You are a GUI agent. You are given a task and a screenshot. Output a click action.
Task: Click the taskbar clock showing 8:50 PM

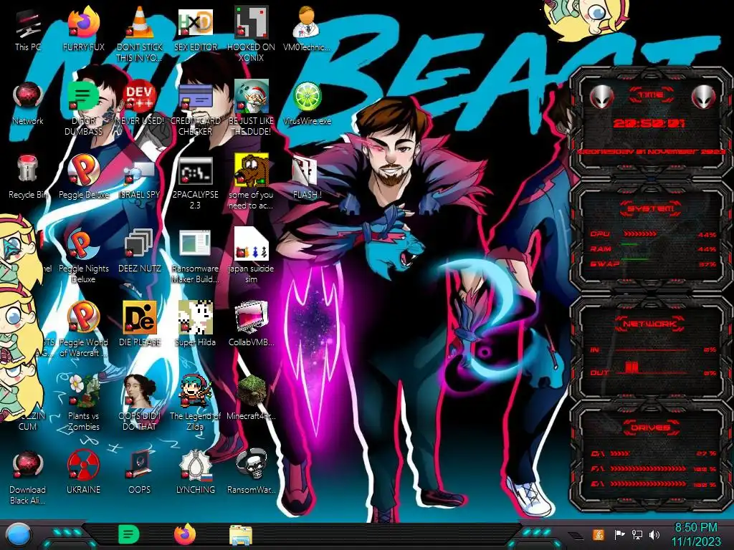696,534
